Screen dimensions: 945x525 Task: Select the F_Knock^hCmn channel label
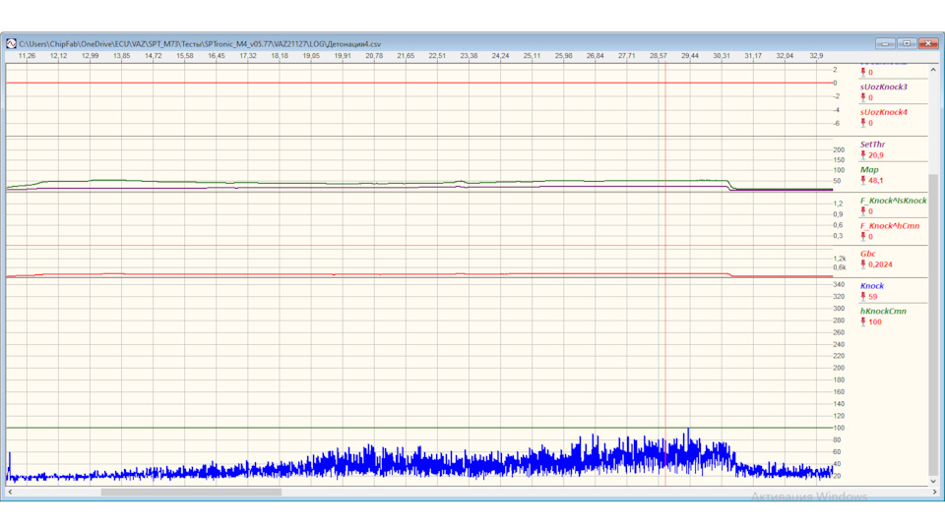point(890,226)
